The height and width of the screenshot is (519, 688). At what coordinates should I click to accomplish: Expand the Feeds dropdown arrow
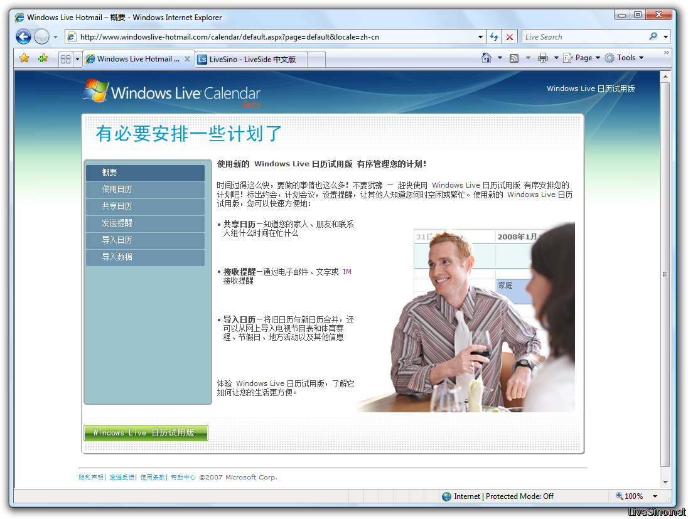pos(528,58)
